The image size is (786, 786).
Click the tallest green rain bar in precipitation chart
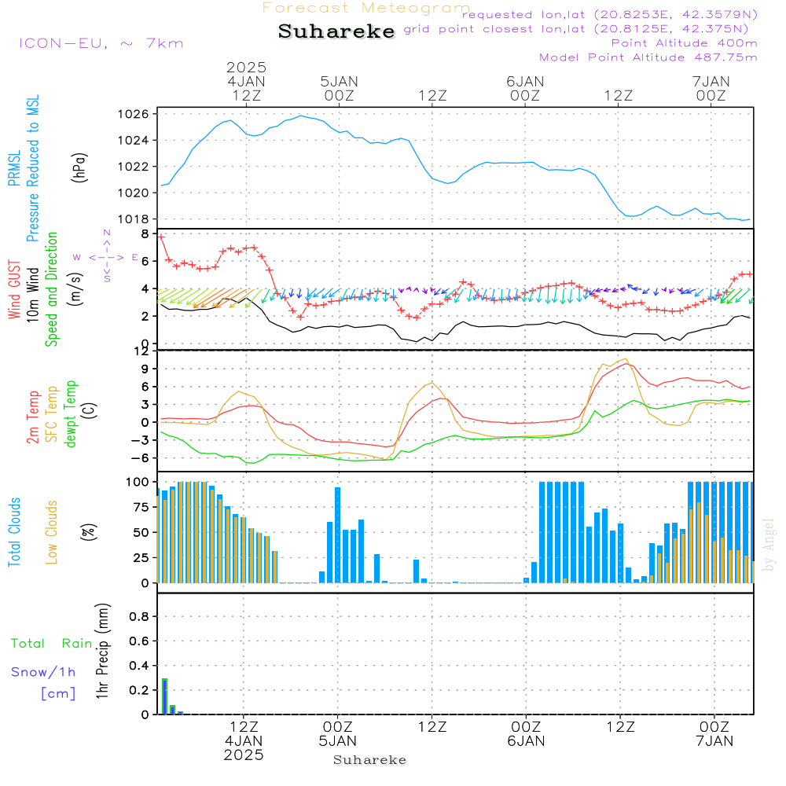pyautogui.click(x=164, y=696)
